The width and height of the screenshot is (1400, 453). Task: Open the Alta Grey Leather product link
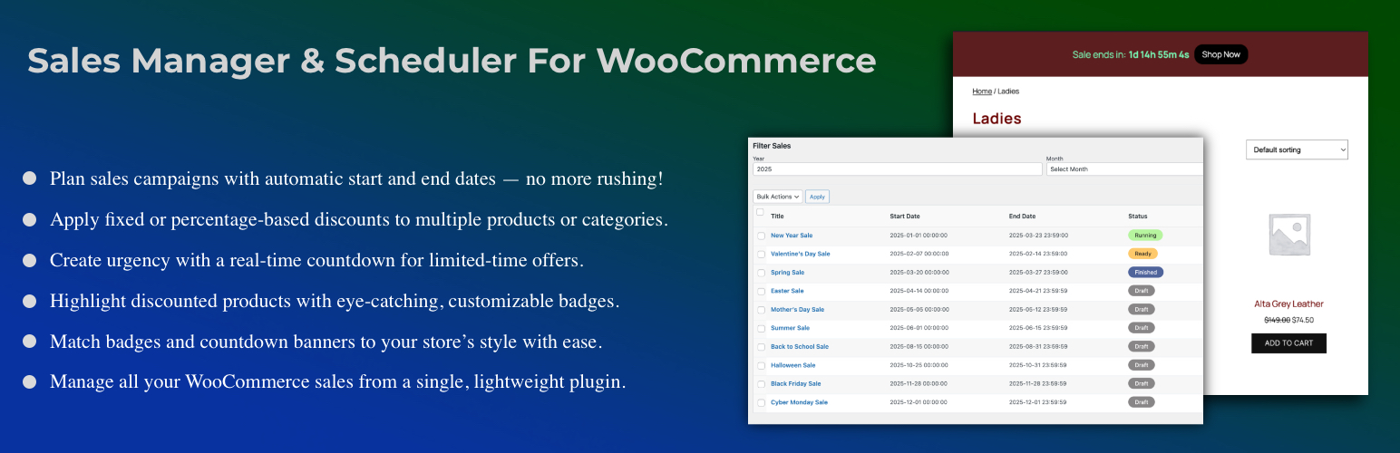(x=1288, y=304)
